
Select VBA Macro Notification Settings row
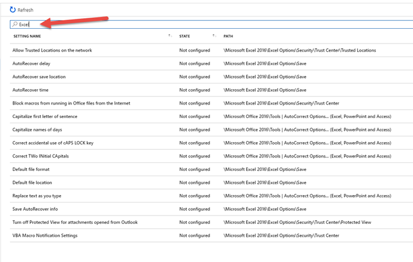point(45,236)
